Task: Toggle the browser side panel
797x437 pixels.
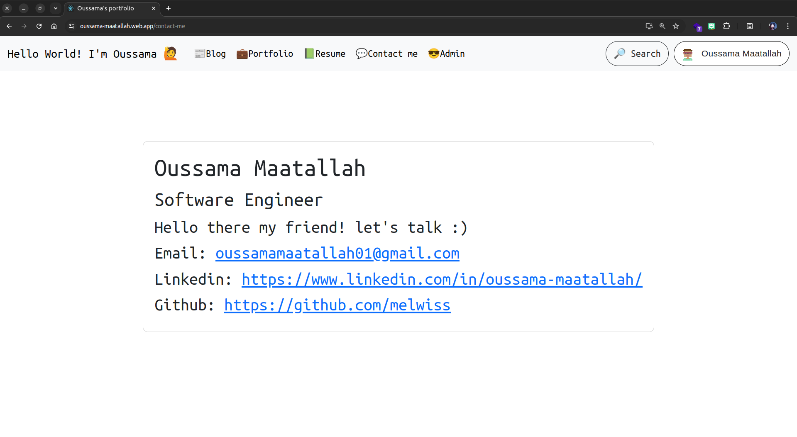Action: [x=750, y=26]
